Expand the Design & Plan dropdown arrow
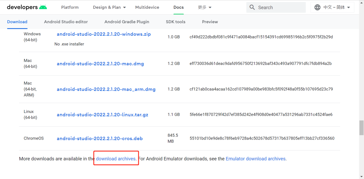The width and height of the screenshot is (364, 179). pyautogui.click(x=124, y=7)
